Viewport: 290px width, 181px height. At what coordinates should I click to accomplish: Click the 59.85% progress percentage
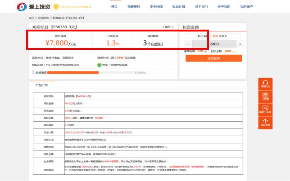point(140,73)
